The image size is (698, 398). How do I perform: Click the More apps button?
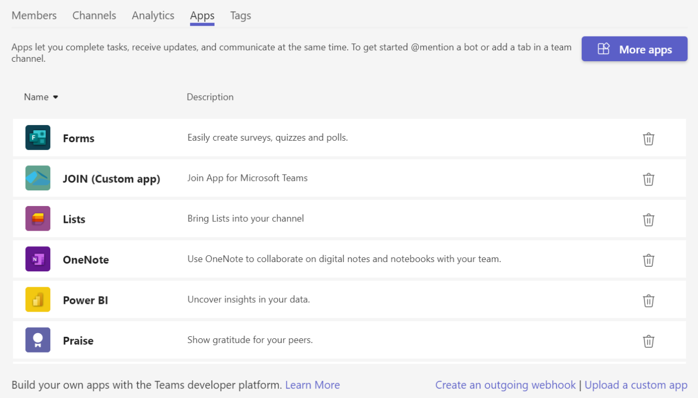[634, 49]
